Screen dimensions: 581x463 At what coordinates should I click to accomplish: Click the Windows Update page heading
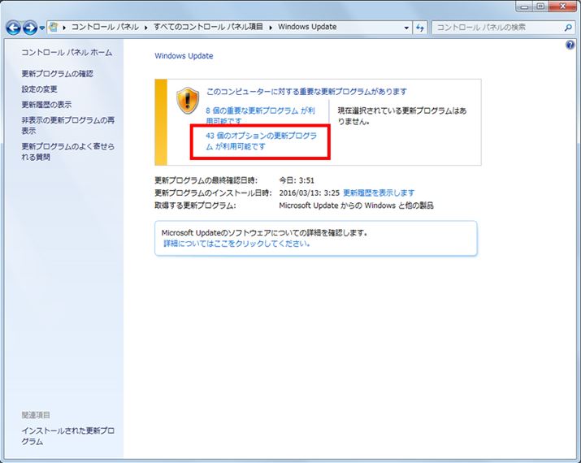point(184,56)
